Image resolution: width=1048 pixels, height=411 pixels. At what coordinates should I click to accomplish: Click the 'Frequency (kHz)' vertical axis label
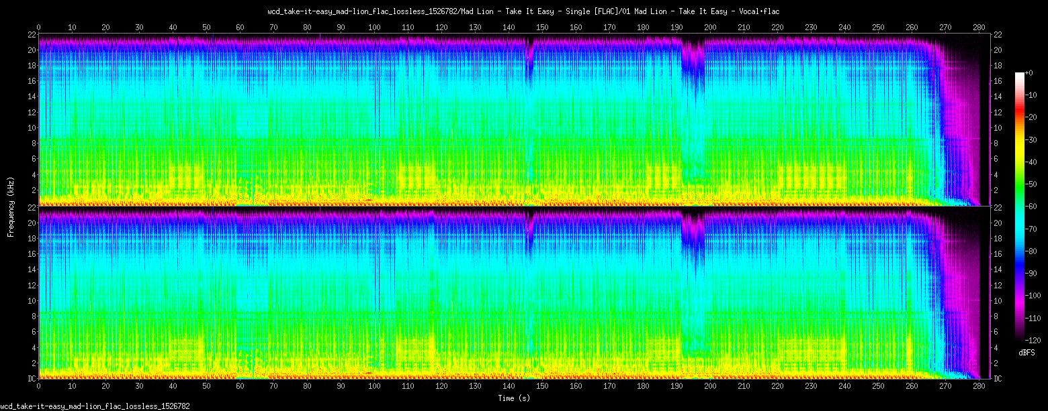[x=11, y=206]
